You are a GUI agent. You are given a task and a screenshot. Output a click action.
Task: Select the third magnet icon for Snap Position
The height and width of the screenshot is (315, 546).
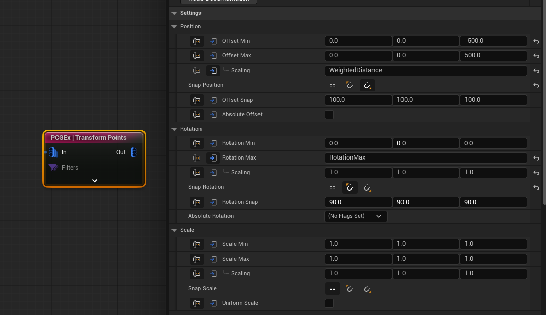367,85
